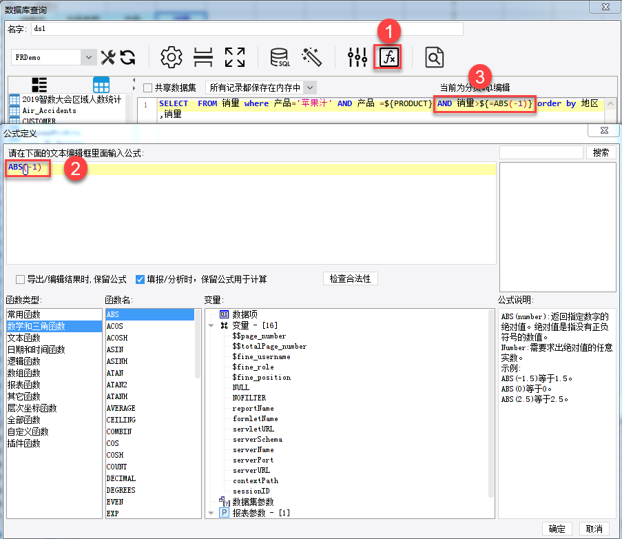The width and height of the screenshot is (622, 539).
Task: Select ACOS function
Action: (150, 326)
